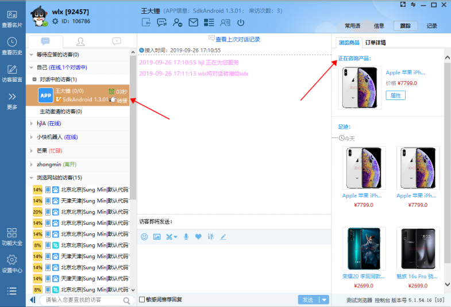The image size is (451, 307).
Task: Click the envelope mail icon in header
Action: [194, 23]
